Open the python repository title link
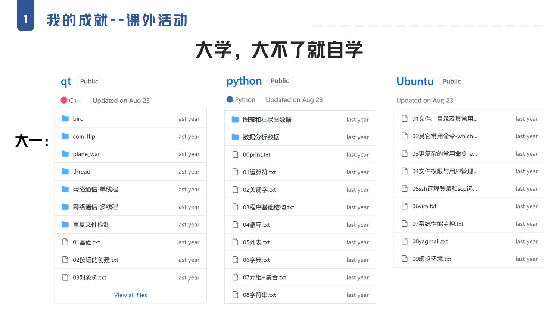Screen dimensions: 560x314 [x=244, y=81]
